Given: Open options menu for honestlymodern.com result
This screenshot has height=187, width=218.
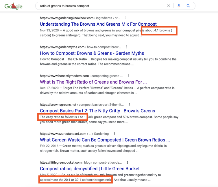Looking at the screenshot, I should tap(128, 76).
